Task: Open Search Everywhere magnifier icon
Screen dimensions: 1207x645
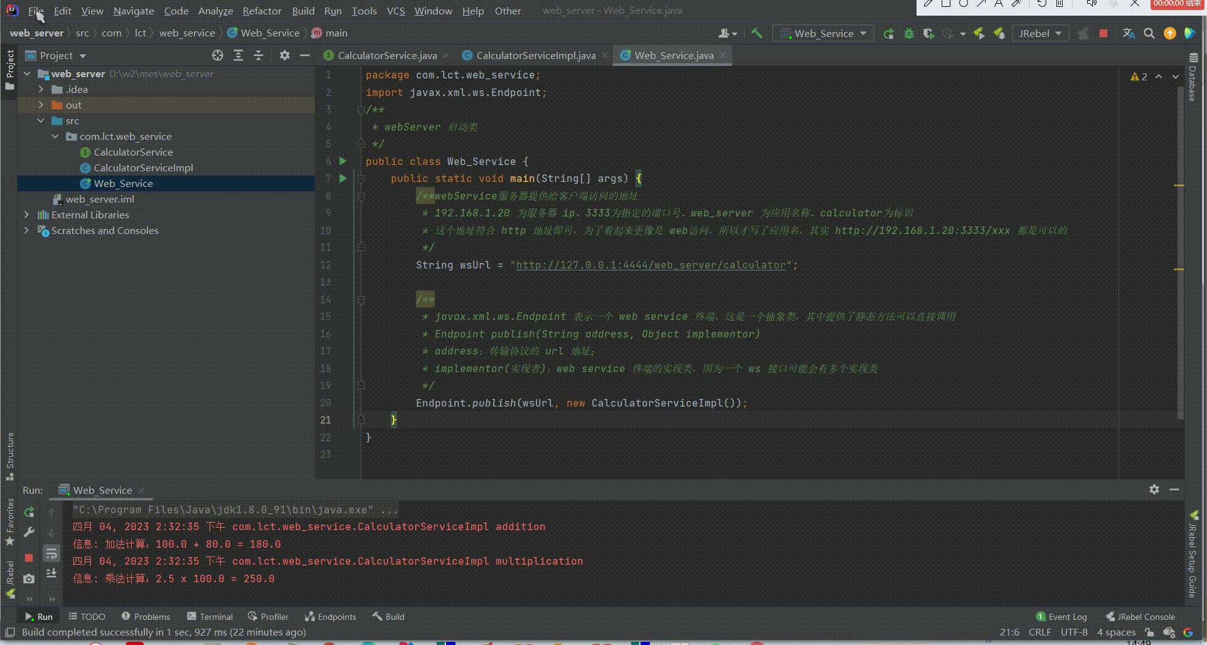Action: point(1149,34)
